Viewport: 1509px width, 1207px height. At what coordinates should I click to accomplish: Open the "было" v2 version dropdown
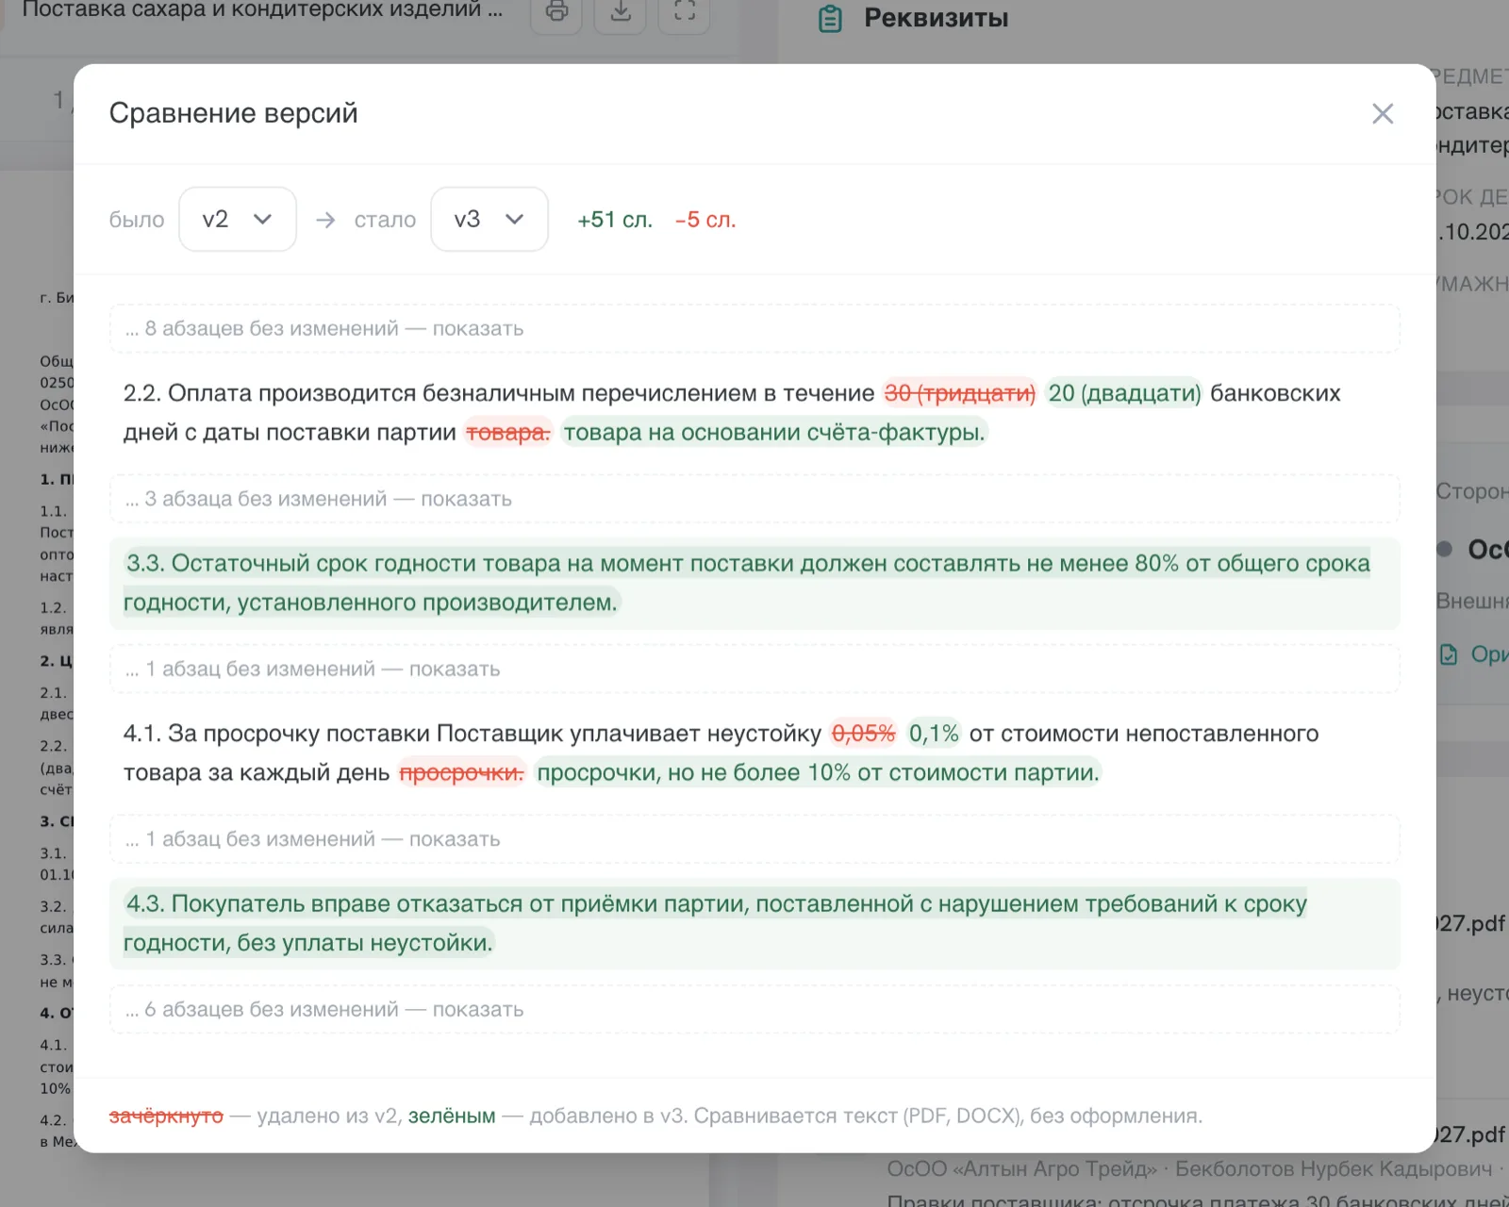(238, 220)
